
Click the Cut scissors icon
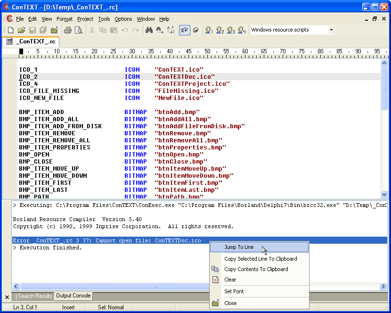(x=92, y=30)
